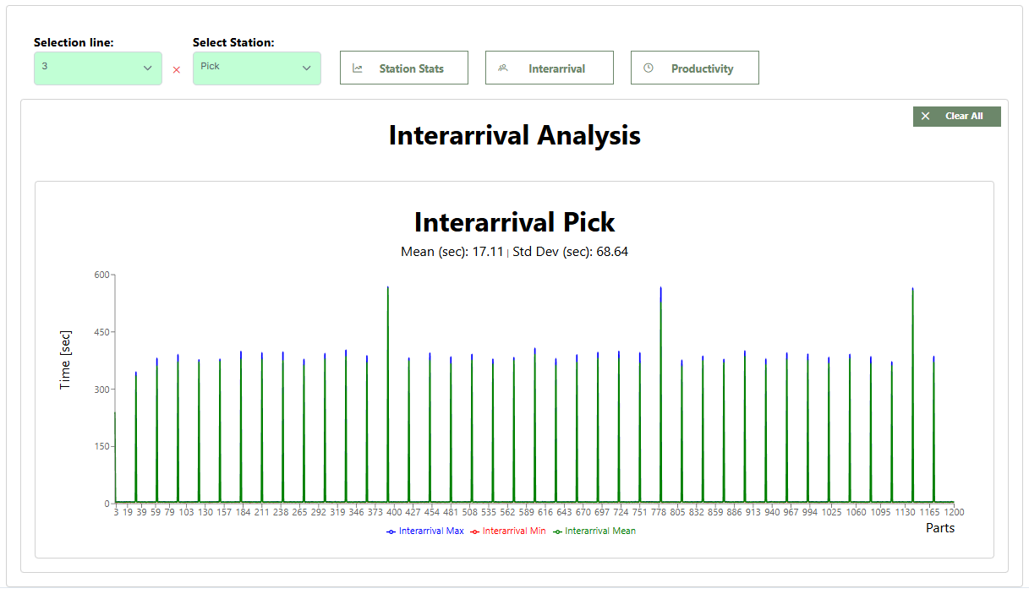Click the red X beside the line dropdown
The image size is (1029, 594).
pyautogui.click(x=177, y=70)
